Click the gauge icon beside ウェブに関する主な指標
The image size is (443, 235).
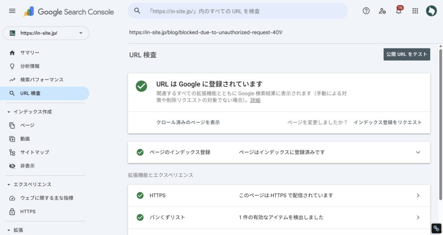pos(12,198)
